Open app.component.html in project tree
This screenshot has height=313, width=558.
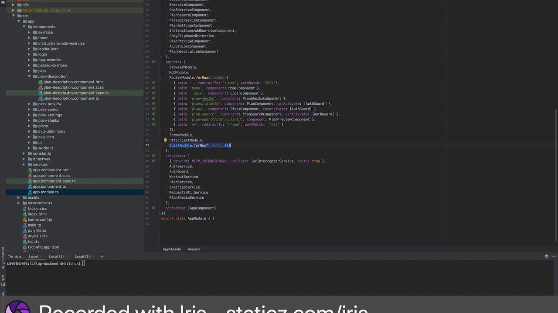[51, 170]
